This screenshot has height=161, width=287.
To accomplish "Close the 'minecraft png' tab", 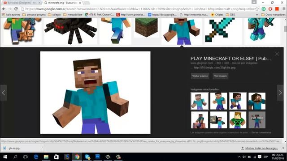I will pos(80,3).
